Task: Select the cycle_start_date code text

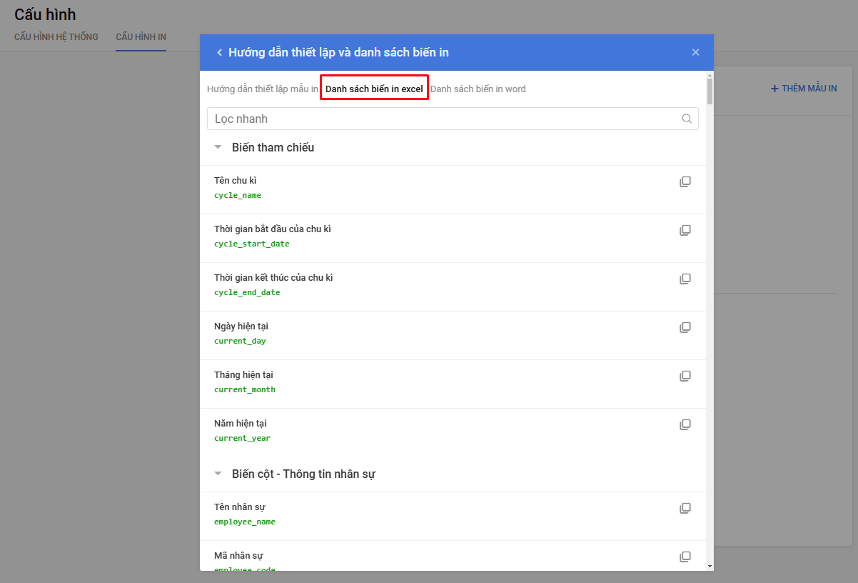Action: (x=252, y=244)
